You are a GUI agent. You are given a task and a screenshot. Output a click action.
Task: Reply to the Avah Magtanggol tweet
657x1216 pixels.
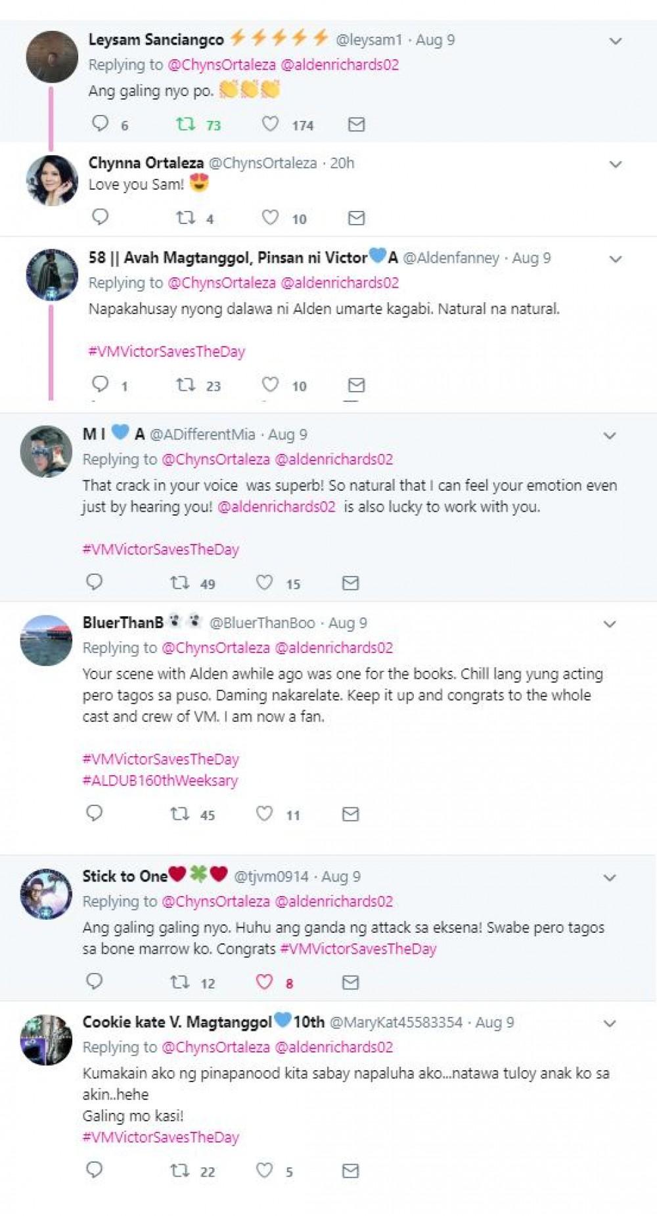point(101,384)
